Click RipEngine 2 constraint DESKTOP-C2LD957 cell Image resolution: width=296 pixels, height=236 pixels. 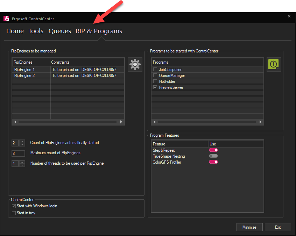point(87,76)
